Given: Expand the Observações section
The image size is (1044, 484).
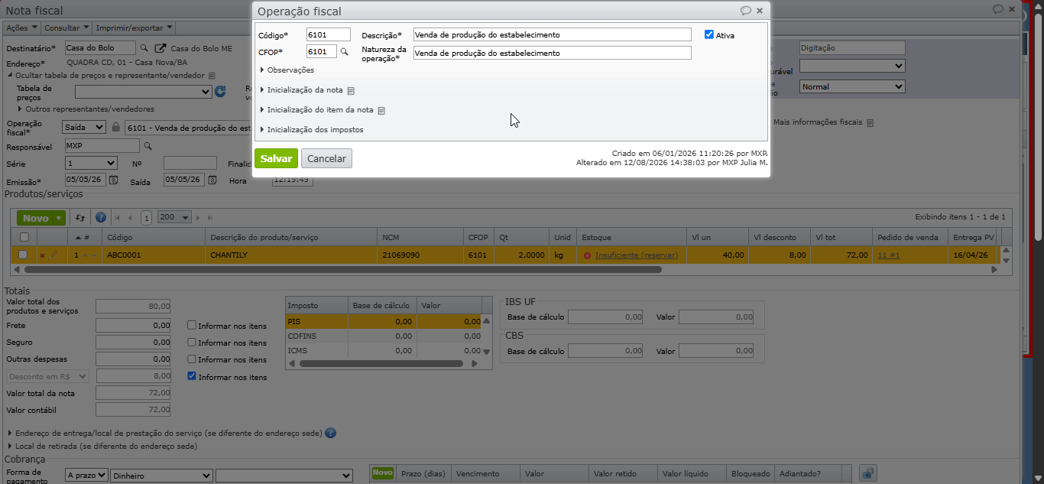Looking at the screenshot, I should 287,70.
